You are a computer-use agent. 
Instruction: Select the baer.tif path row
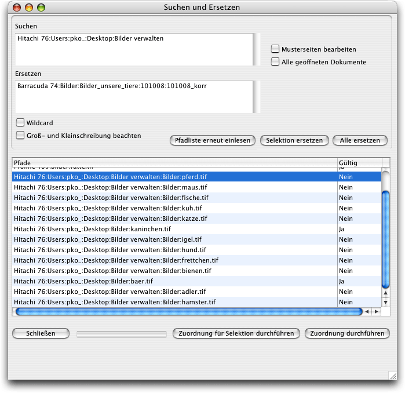tap(196, 281)
